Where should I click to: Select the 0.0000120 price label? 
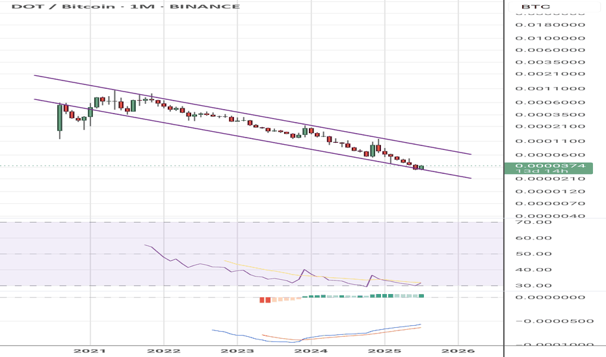(x=550, y=192)
